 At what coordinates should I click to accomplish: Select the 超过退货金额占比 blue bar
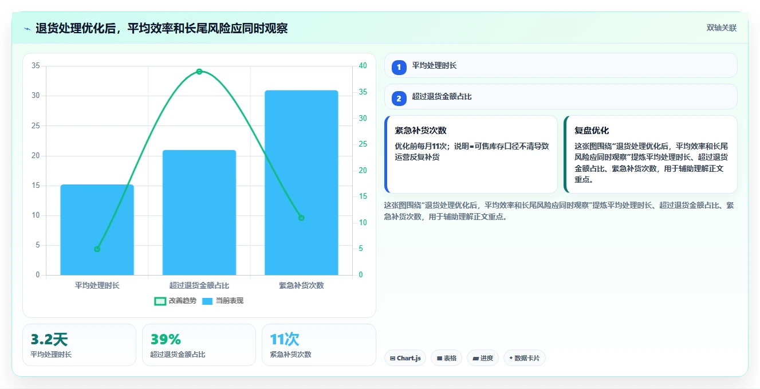(x=199, y=213)
